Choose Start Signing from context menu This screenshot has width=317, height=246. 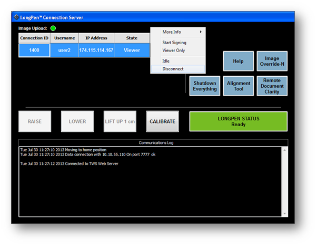coord(174,43)
